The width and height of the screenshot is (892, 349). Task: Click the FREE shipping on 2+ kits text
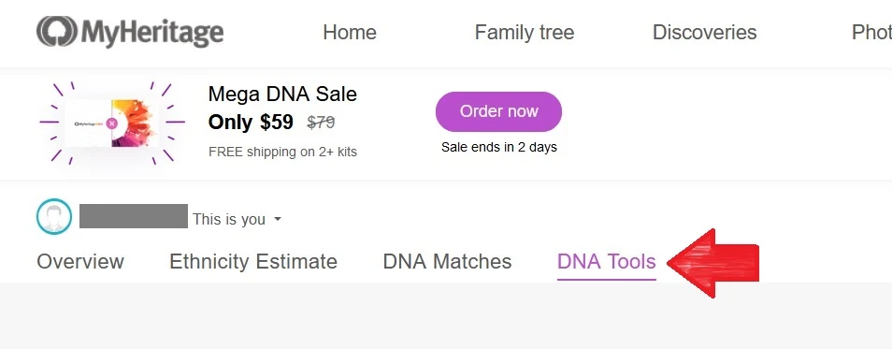coord(282,152)
